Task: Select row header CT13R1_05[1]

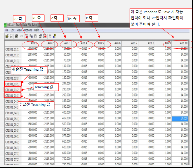Action: pos(13,119)
